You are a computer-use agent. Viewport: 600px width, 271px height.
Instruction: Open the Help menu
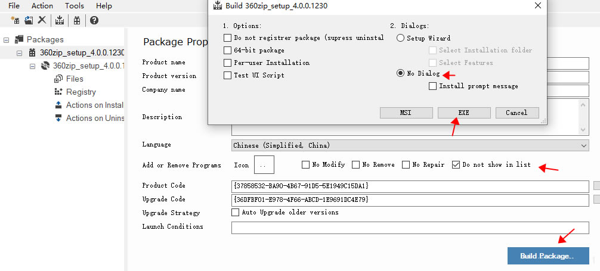(x=104, y=6)
